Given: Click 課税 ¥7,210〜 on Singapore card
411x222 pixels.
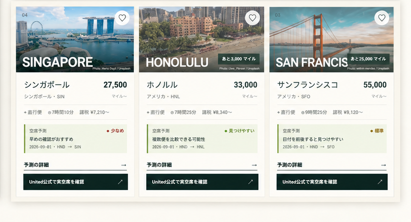Looking at the screenshot, I should 94,113.
